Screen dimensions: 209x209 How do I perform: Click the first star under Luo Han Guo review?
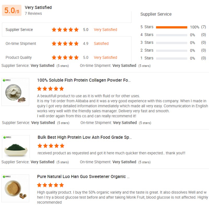[39, 185]
